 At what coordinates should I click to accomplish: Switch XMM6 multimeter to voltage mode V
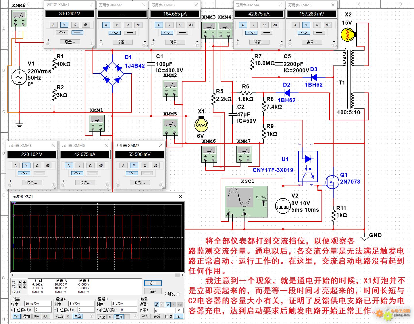(x=79, y=165)
